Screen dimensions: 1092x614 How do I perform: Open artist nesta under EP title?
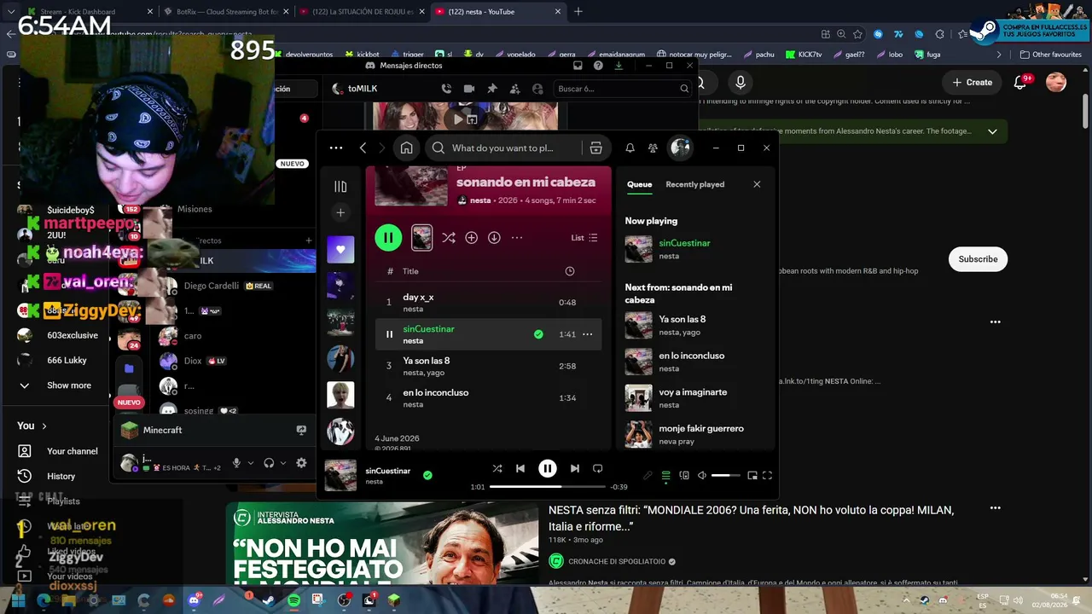click(x=480, y=200)
